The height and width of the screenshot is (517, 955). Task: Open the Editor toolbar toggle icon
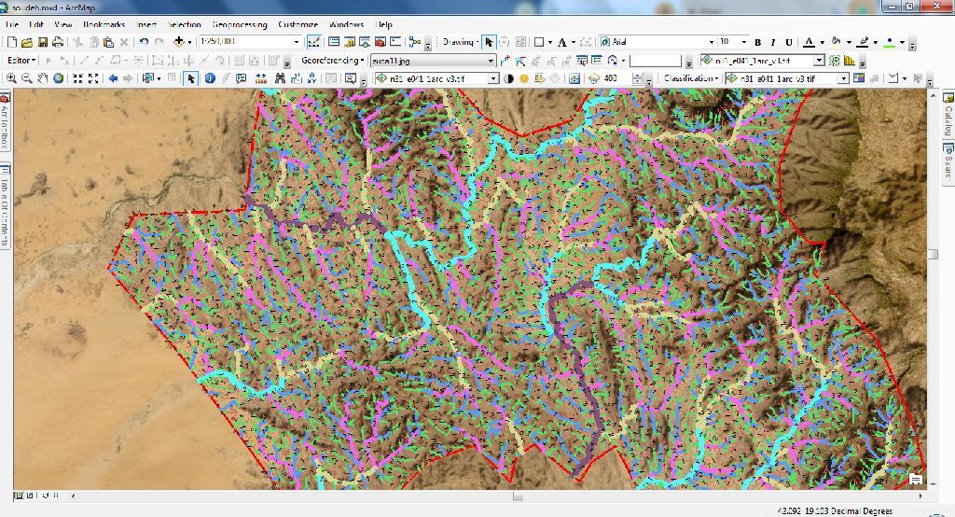[312, 42]
